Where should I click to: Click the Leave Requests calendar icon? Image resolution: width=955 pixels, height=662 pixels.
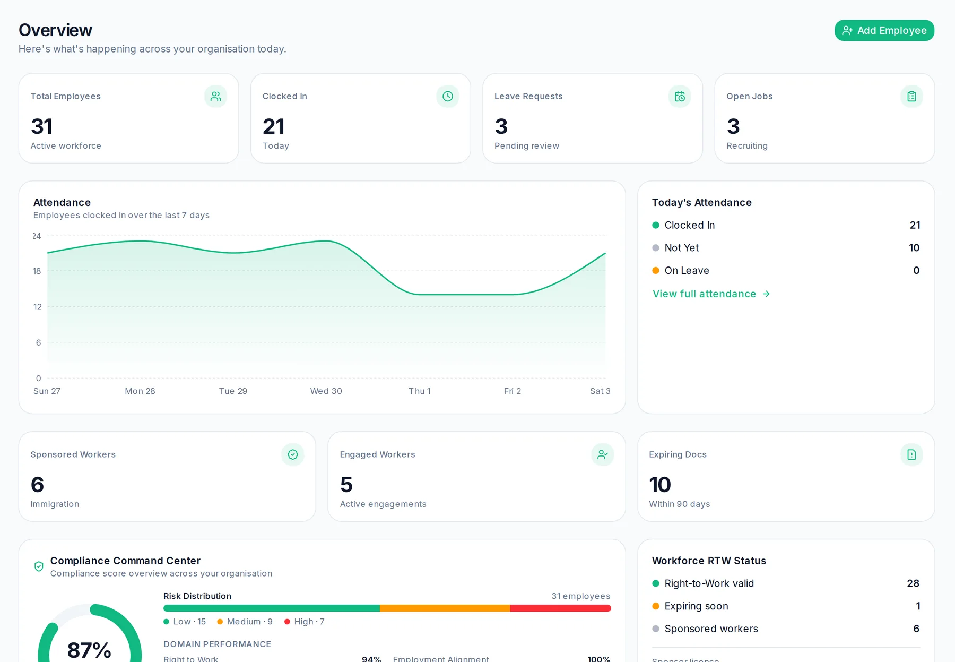[680, 96]
